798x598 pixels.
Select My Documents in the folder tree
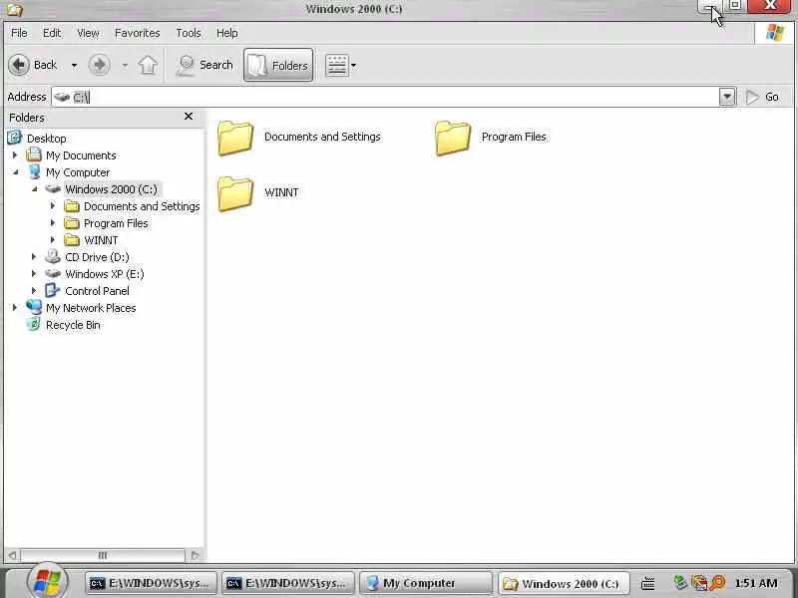81,155
